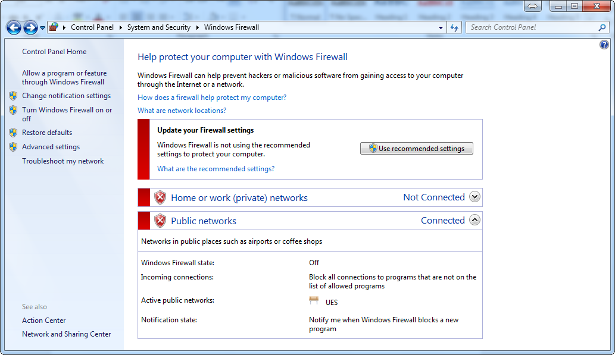Viewport: 615px width, 355px height.
Task: Open Network and Sharing Center link
Action: click(x=66, y=334)
